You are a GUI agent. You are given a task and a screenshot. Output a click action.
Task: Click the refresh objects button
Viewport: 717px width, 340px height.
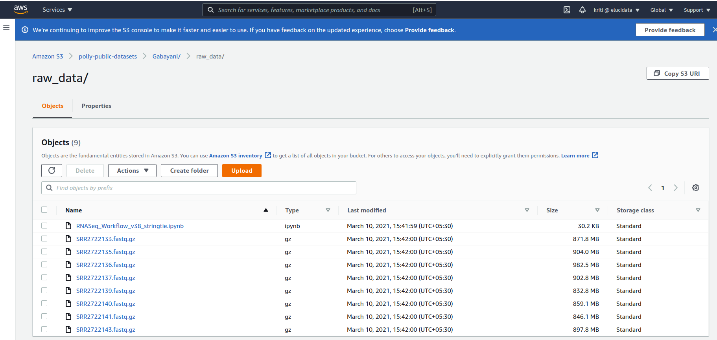[52, 170]
